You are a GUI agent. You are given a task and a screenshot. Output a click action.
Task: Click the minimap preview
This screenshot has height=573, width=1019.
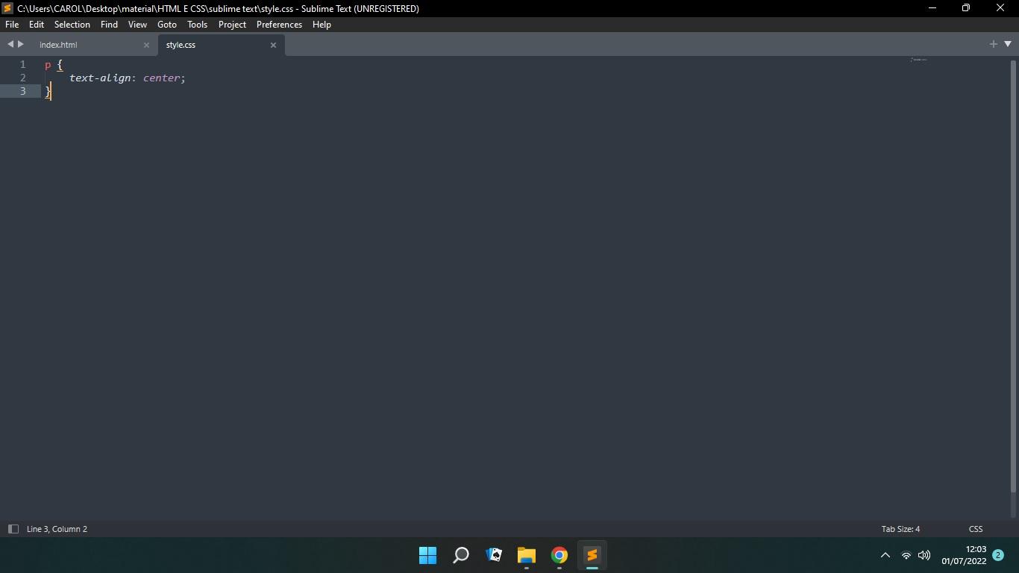pyautogui.click(x=918, y=60)
